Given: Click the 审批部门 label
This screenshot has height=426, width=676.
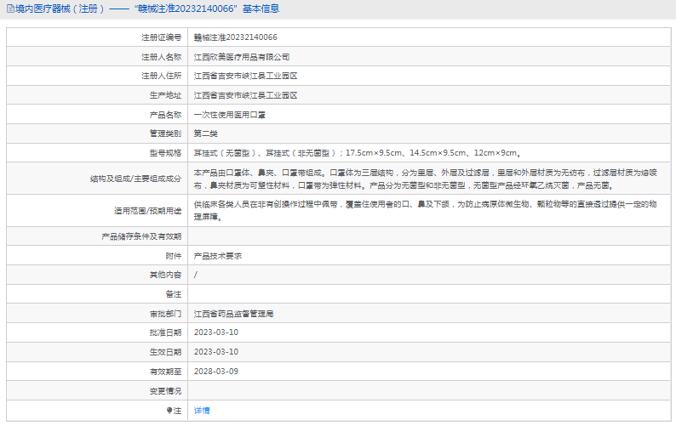Looking at the screenshot, I should pyautogui.click(x=165, y=314).
